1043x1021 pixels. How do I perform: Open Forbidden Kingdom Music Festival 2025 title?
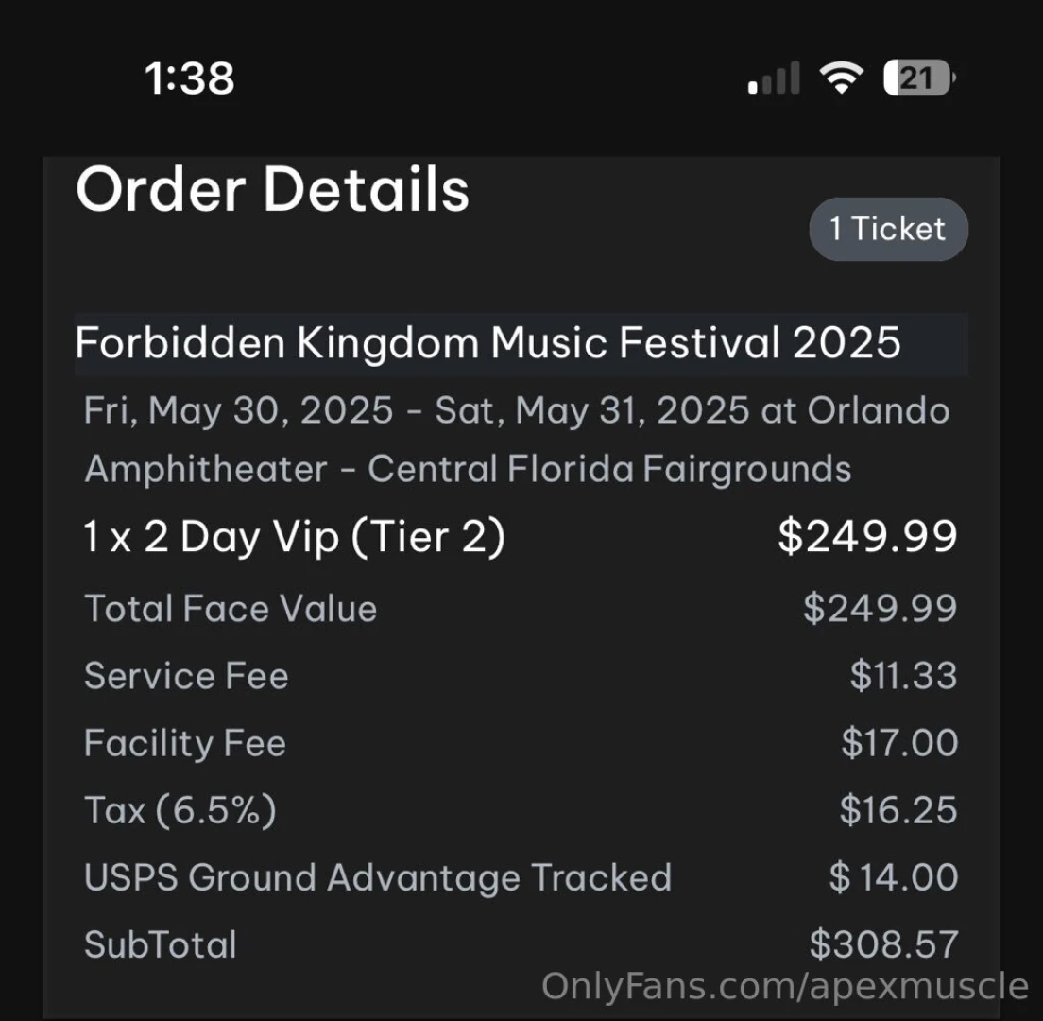tap(487, 342)
